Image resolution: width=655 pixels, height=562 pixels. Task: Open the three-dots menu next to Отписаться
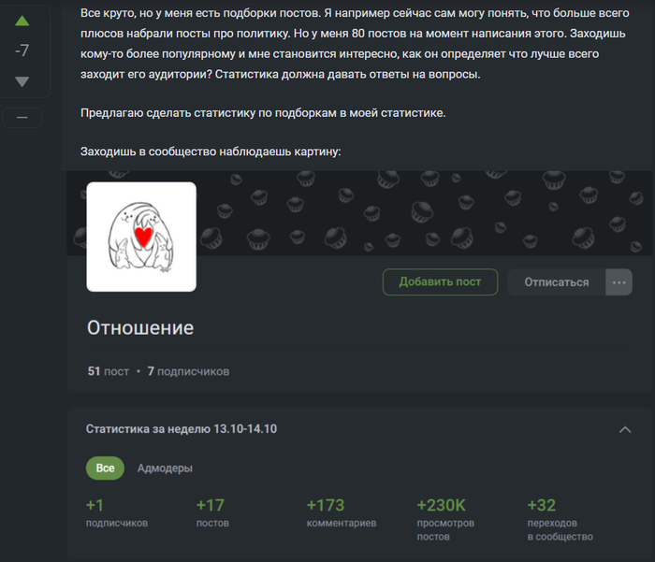(619, 282)
